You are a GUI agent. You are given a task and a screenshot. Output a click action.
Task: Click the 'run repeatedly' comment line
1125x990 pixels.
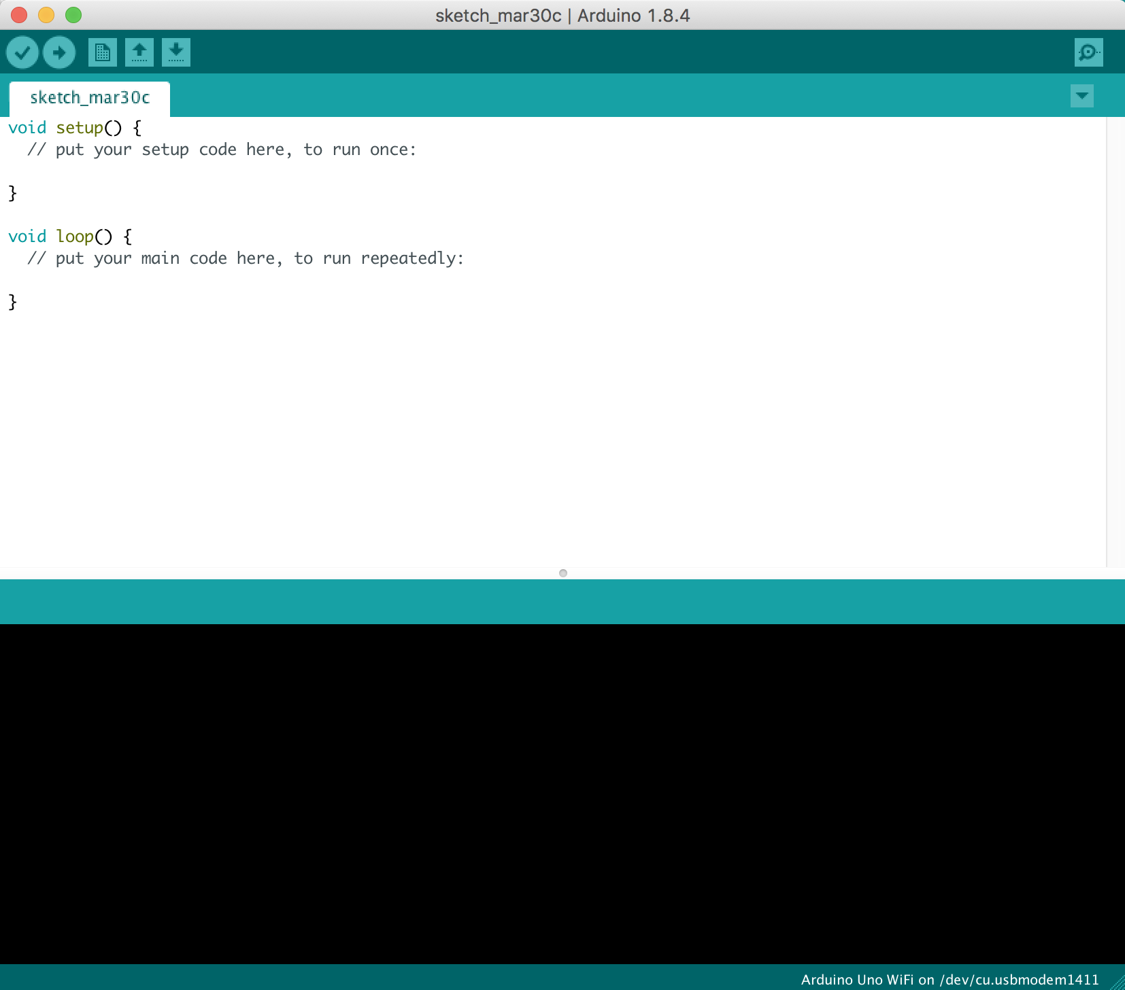point(246,258)
